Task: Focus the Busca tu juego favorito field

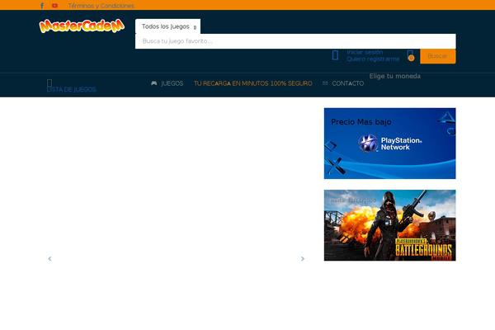Action: click(295, 41)
